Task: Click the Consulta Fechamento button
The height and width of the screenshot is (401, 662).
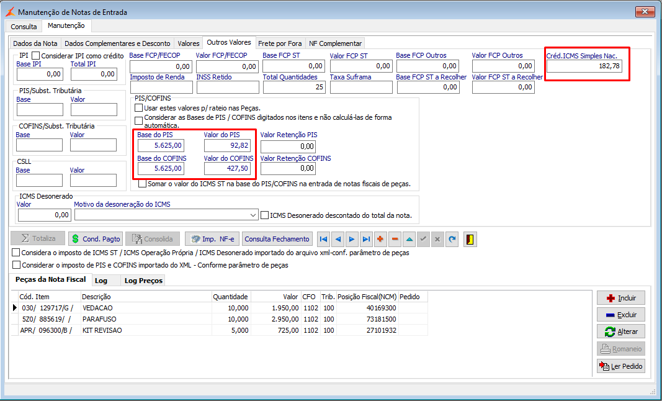Action: coord(277,239)
